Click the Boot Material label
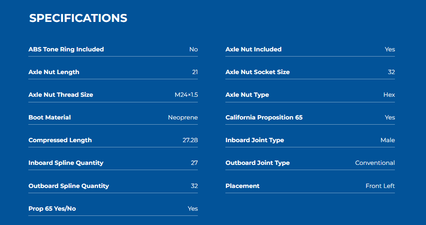Image resolution: width=426 pixels, height=225 pixels. coord(49,117)
